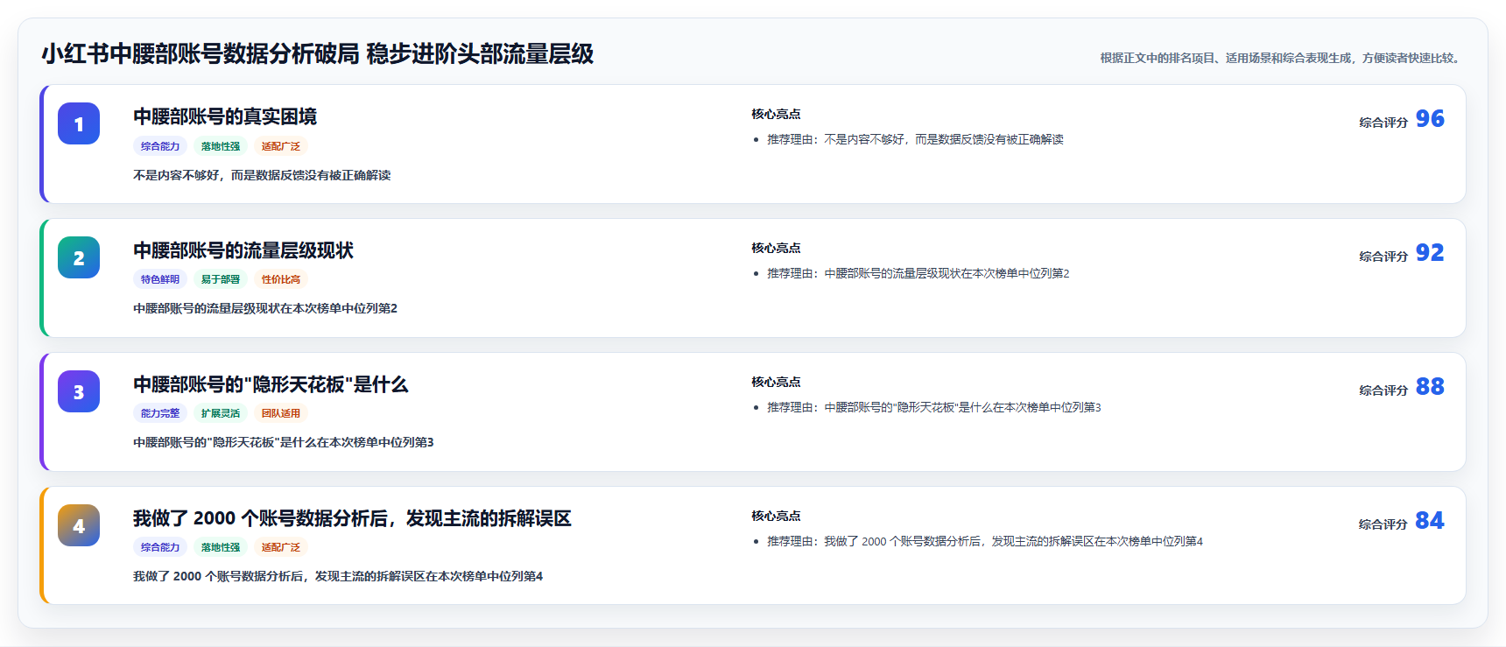Screen dimensions: 1506x647
Task: Click the score value 92
Action: (1430, 252)
